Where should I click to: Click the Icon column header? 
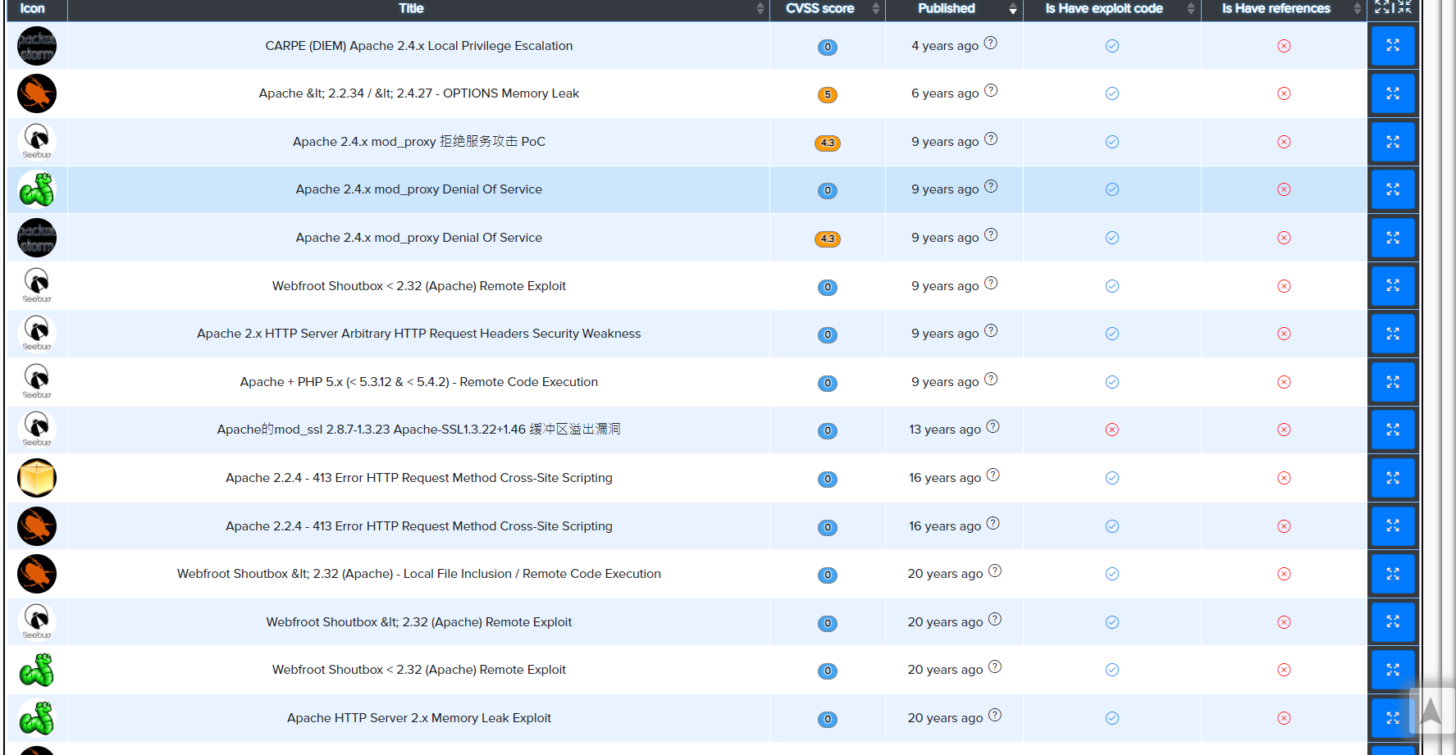(x=33, y=8)
